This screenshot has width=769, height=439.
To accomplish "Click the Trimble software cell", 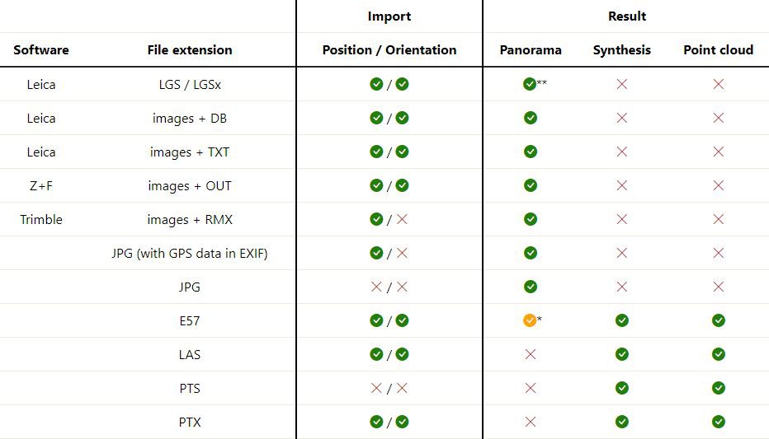I will point(41,219).
